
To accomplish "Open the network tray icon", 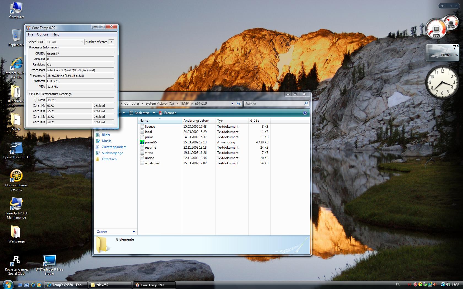I will pos(443,285).
